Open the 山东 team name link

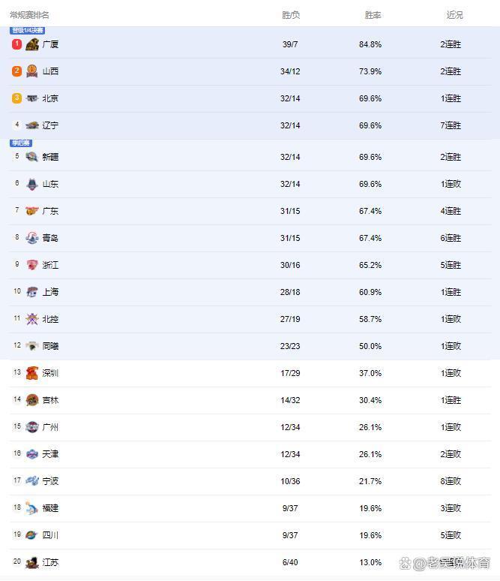click(x=50, y=184)
